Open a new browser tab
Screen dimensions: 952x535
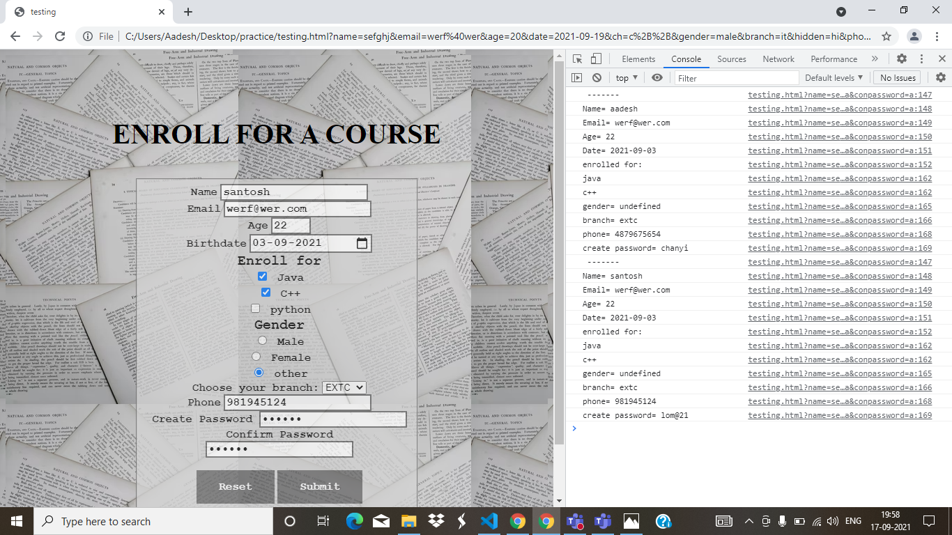tap(188, 12)
